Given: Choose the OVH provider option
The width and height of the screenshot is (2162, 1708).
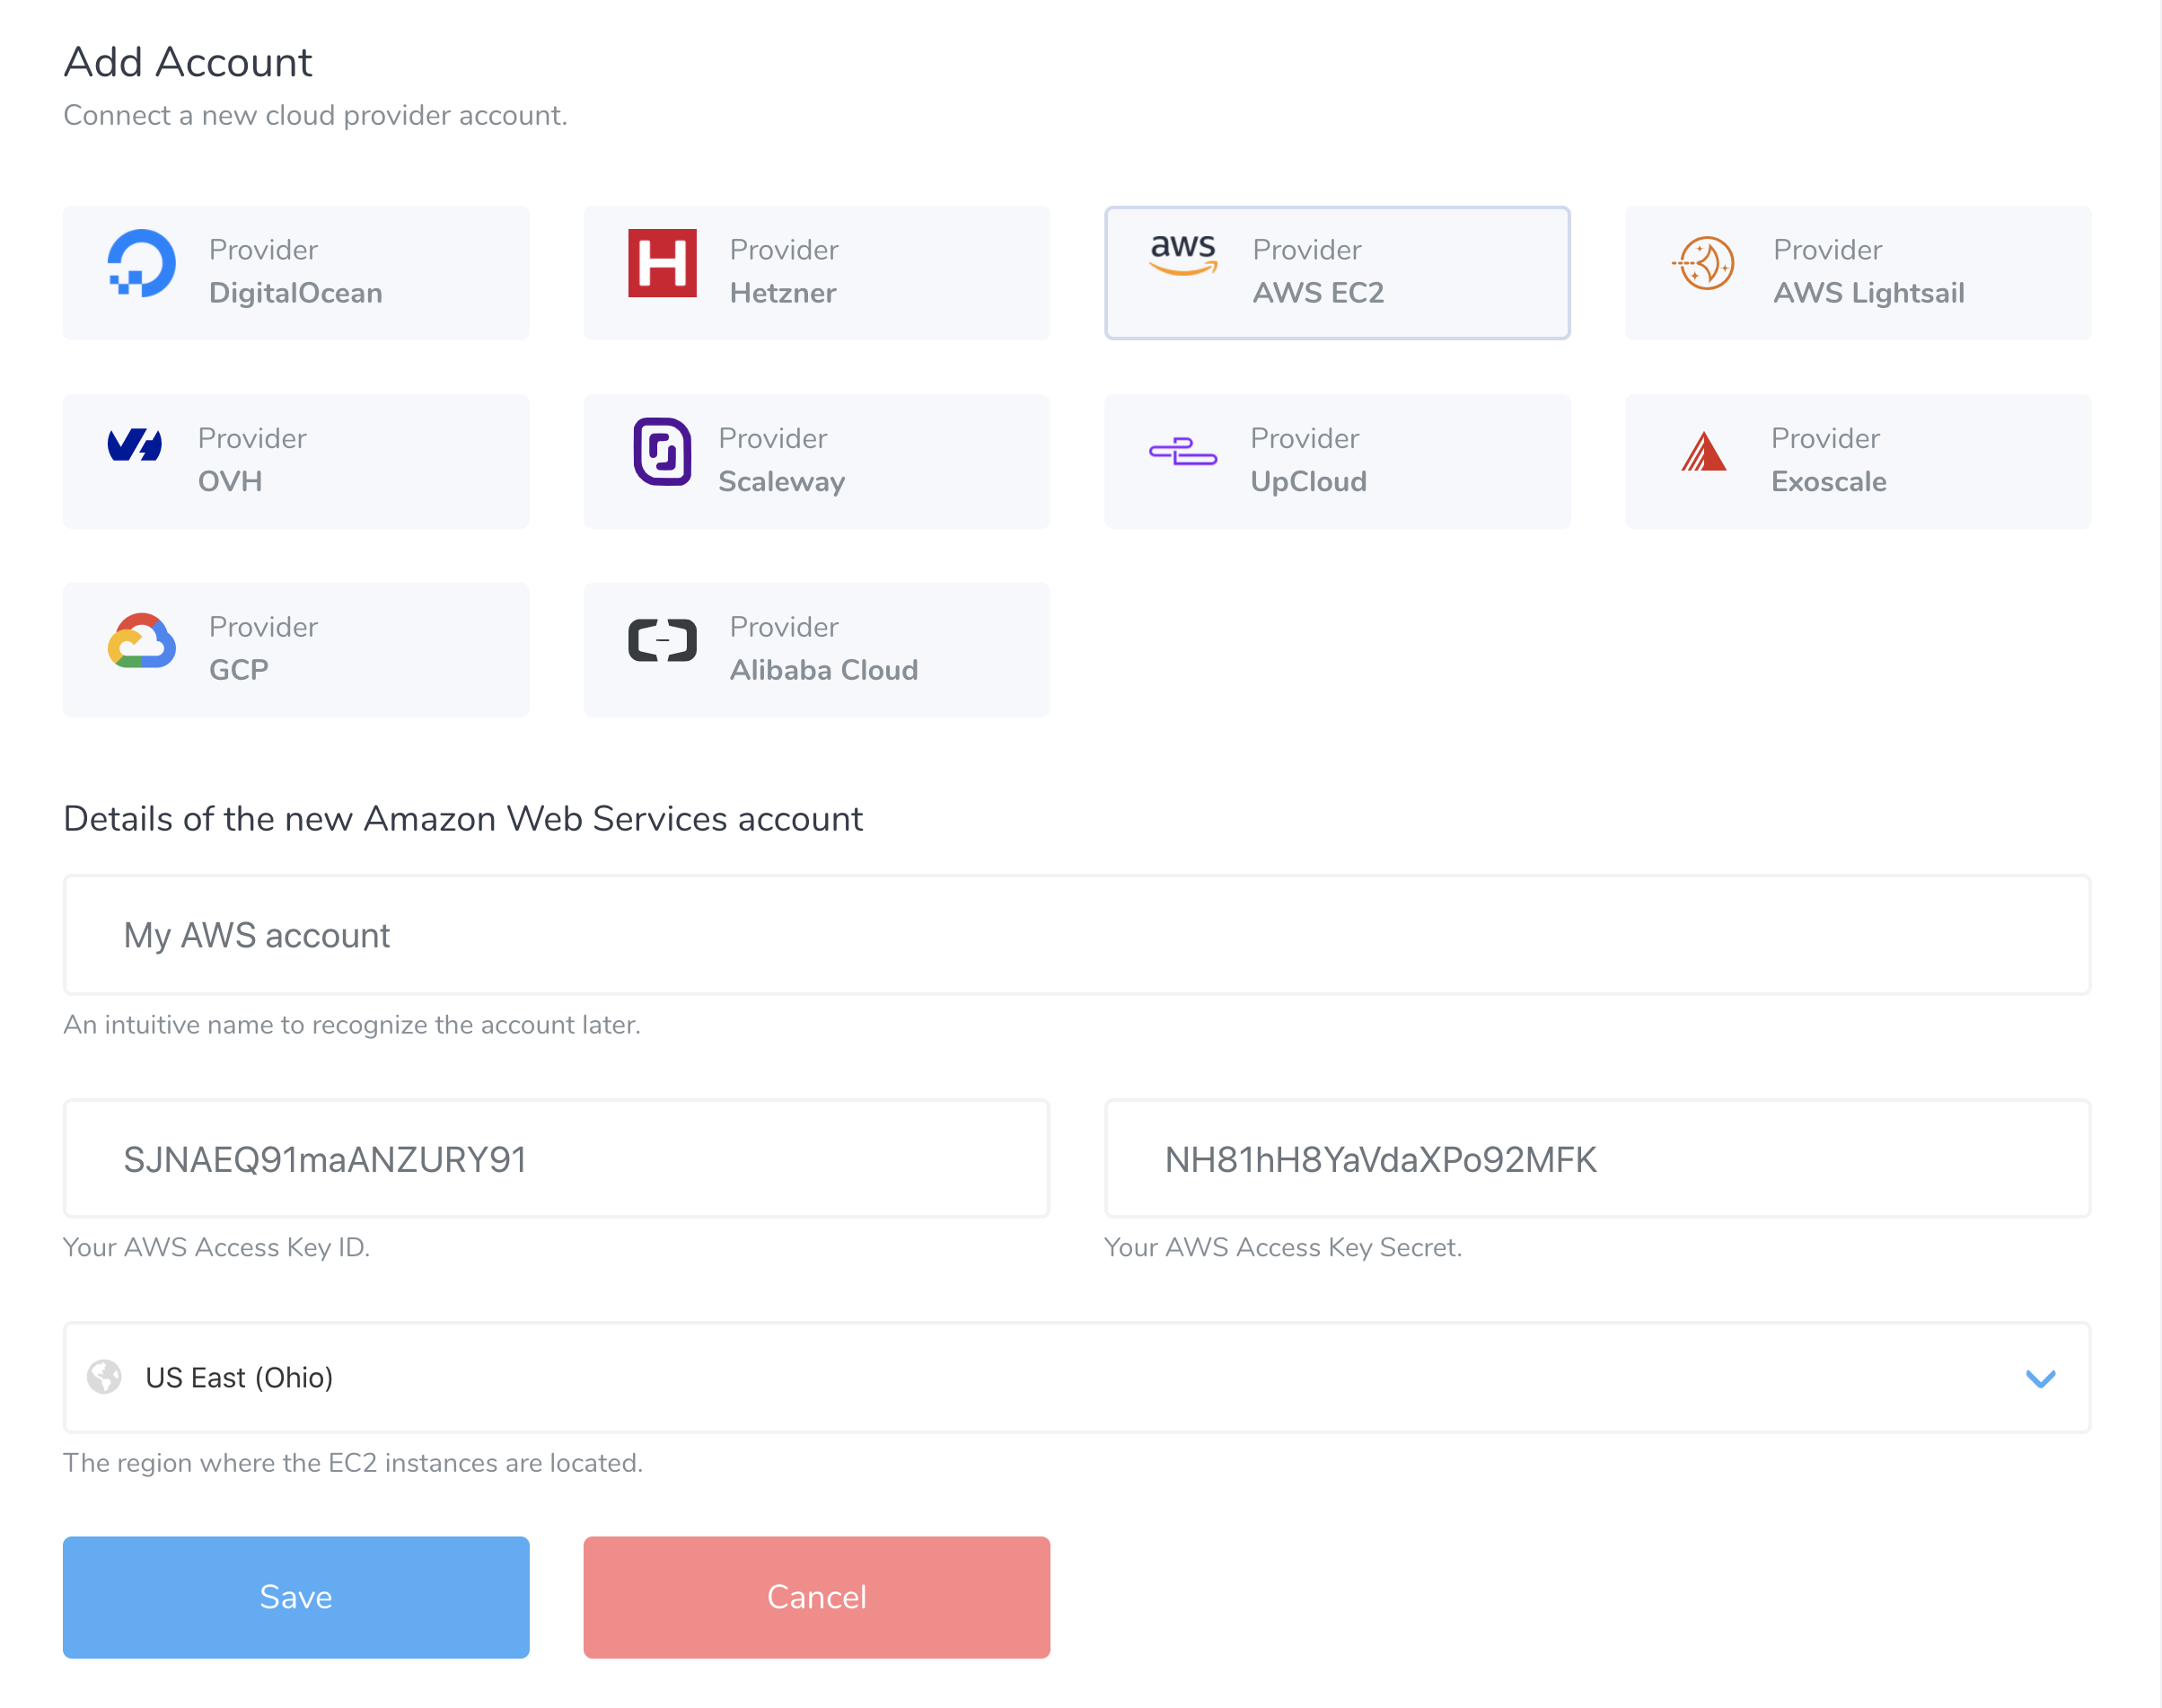Looking at the screenshot, I should [x=296, y=462].
